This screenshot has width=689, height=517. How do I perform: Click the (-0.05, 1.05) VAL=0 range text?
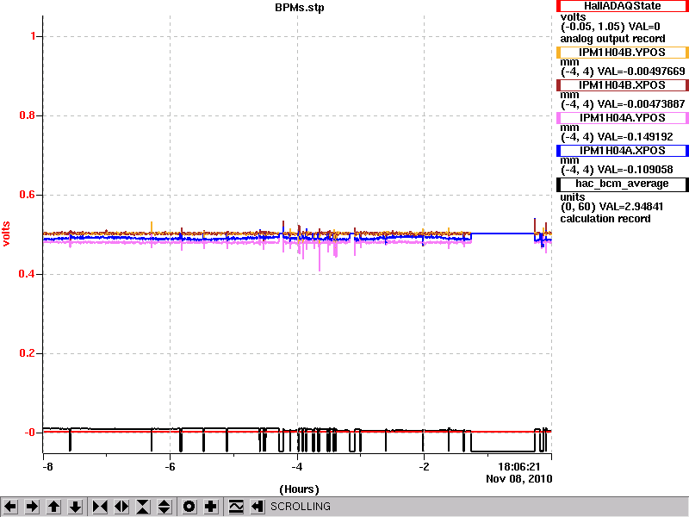pyautogui.click(x=611, y=28)
